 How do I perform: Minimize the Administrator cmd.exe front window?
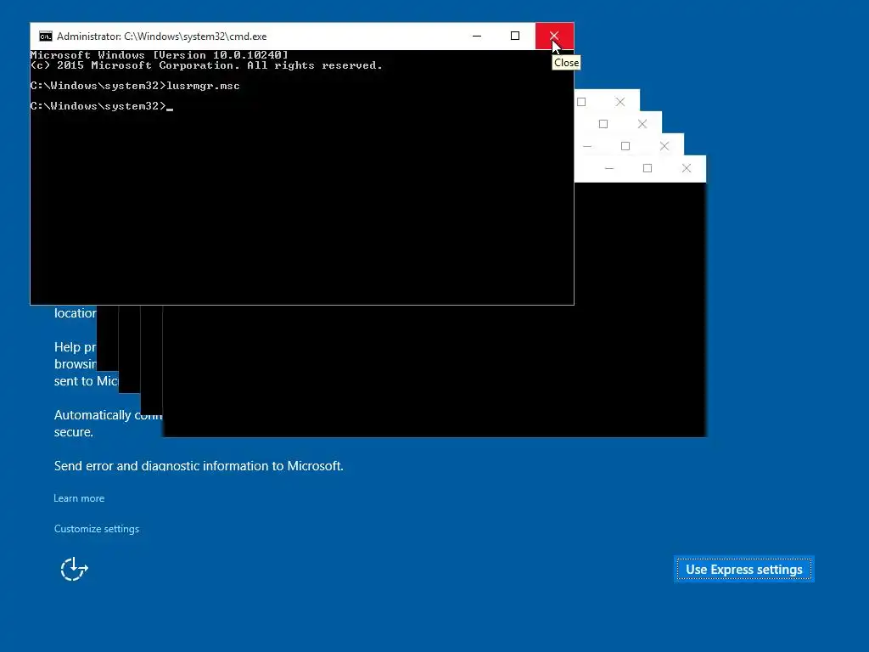[477, 36]
